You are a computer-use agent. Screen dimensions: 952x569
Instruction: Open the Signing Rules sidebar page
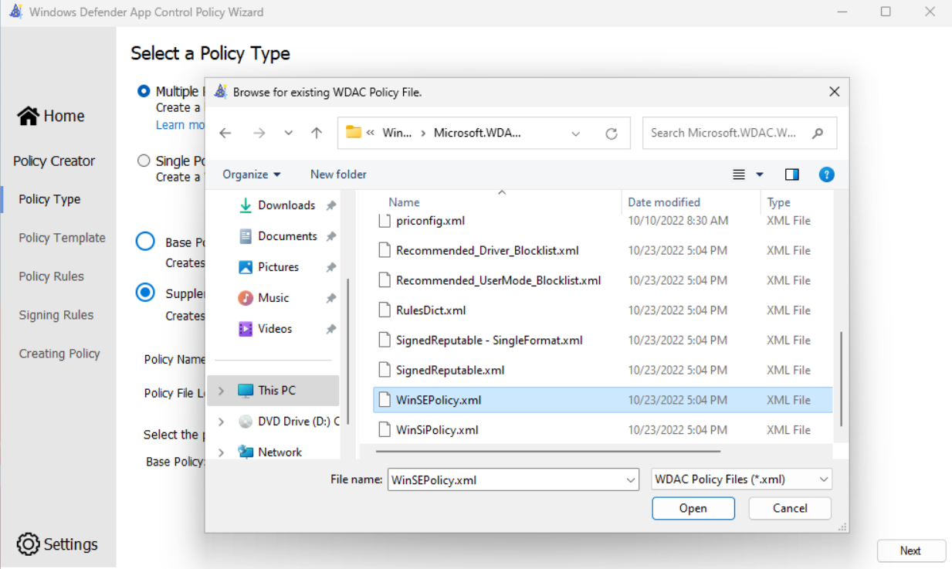point(56,315)
